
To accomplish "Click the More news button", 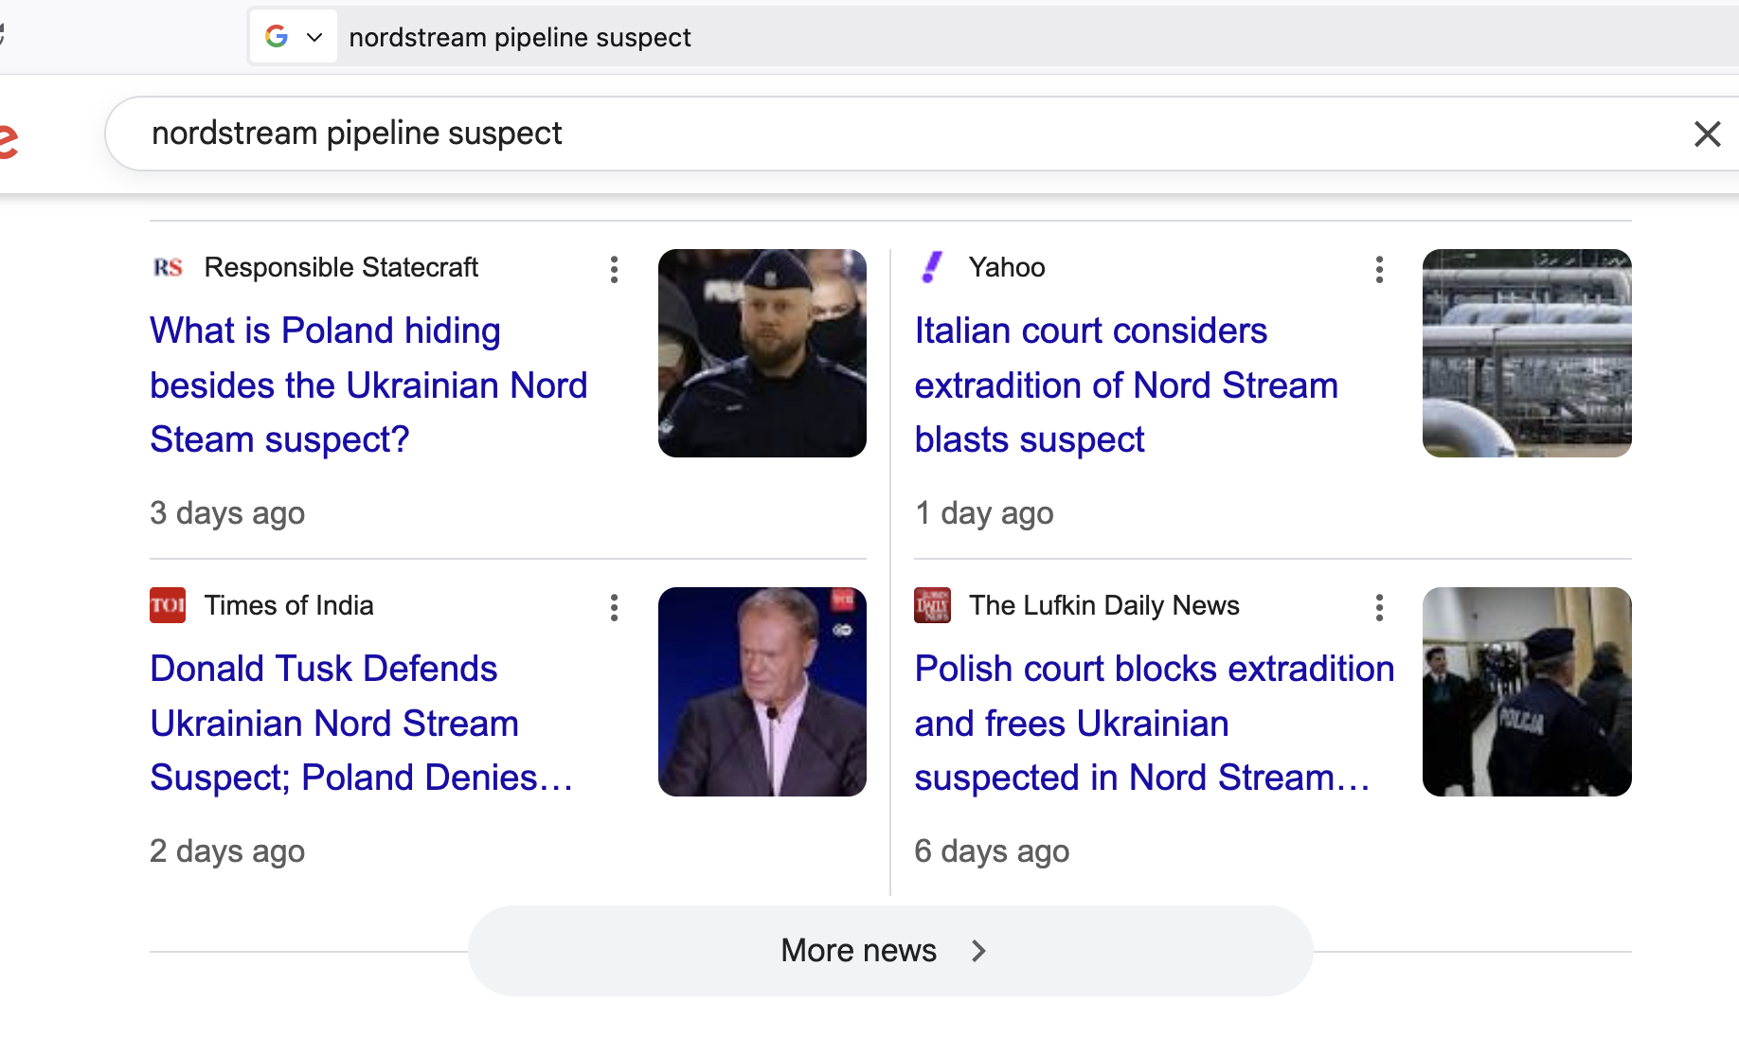I will (x=890, y=950).
